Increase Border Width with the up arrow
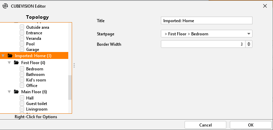The width and height of the screenshot is (273, 130). click(249, 43)
